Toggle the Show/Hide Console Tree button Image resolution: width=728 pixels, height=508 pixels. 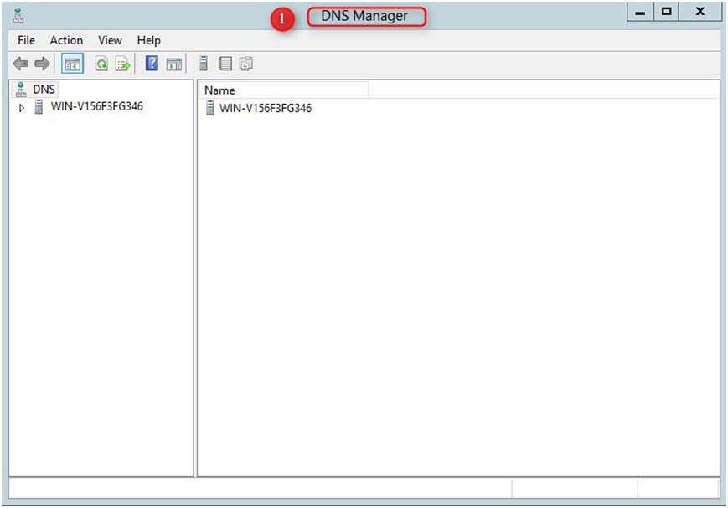coord(72,64)
